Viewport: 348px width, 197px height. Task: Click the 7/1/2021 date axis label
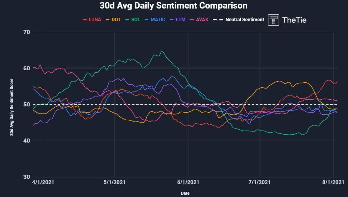point(260,182)
